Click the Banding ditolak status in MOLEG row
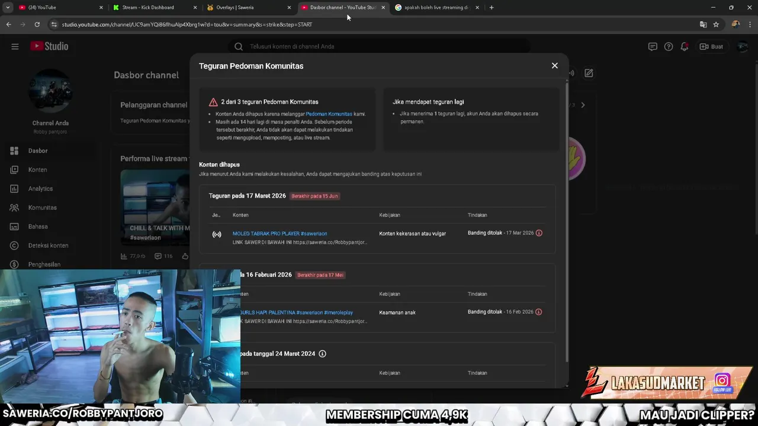The image size is (758, 426). click(x=484, y=233)
